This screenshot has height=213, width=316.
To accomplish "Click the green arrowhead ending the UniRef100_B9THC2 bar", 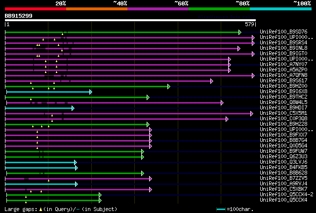I will pos(148,98).
